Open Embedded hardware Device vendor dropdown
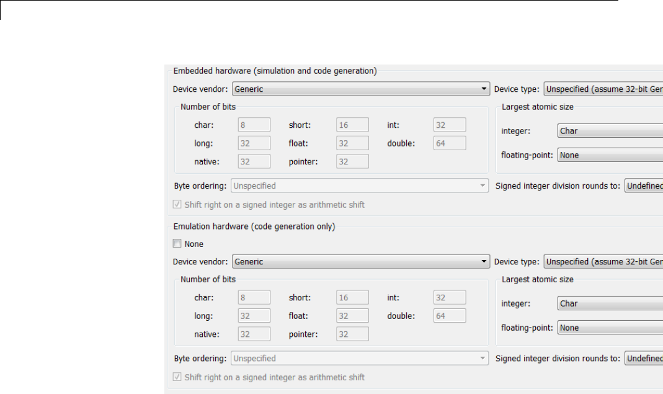 coord(360,89)
